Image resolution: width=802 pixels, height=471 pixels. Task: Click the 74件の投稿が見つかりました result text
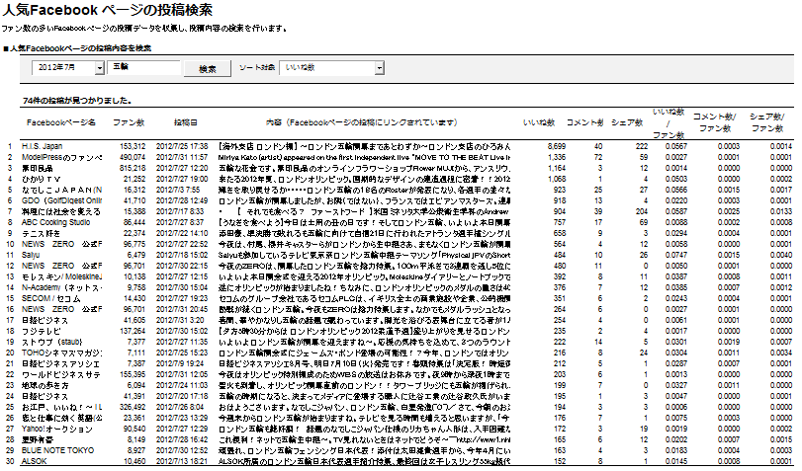[x=77, y=101]
